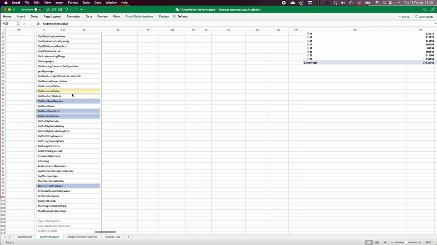Expand pivot row 21

pyautogui.click(x=308, y=52)
